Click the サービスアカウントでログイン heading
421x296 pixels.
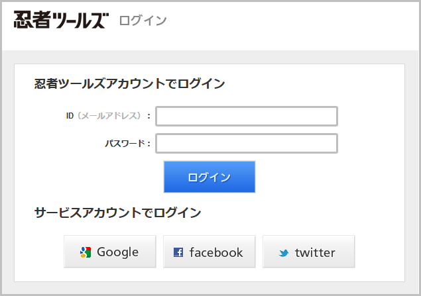tap(117, 213)
